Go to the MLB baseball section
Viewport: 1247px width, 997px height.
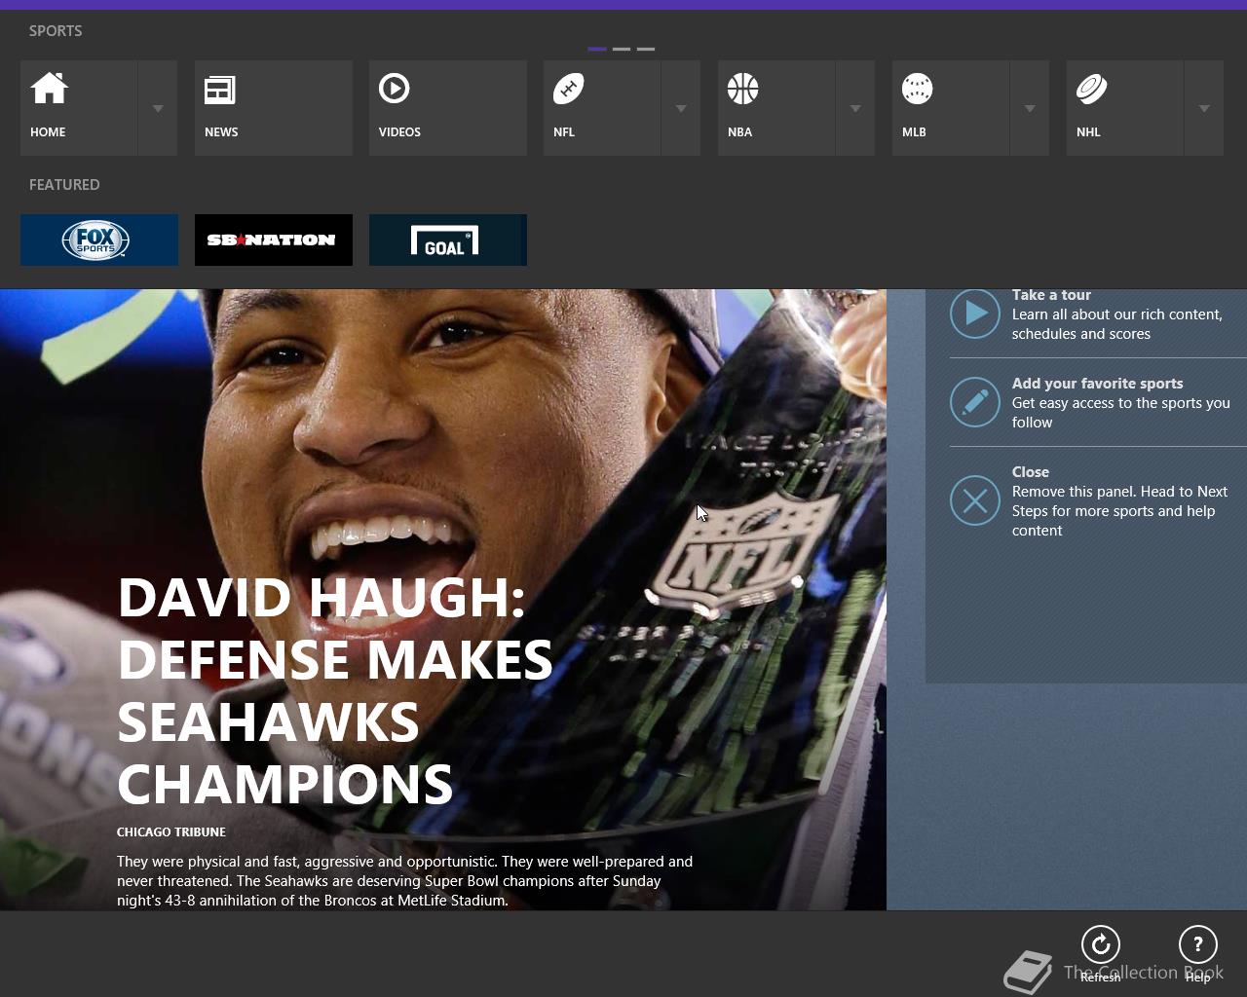tap(951, 108)
